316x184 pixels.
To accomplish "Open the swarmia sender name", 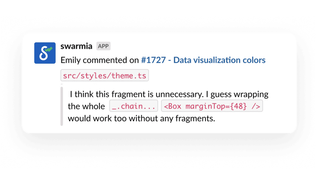I will (76, 46).
